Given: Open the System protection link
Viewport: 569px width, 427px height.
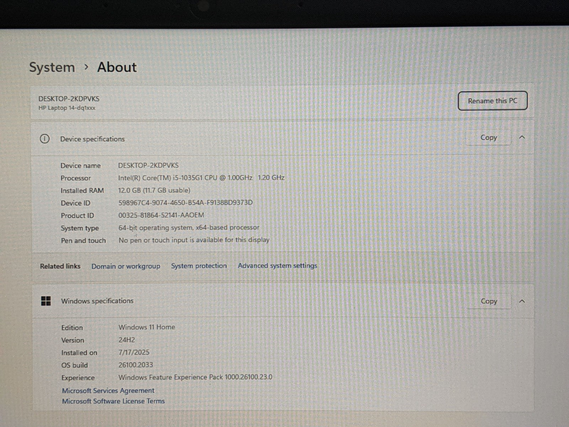Looking at the screenshot, I should [x=199, y=266].
